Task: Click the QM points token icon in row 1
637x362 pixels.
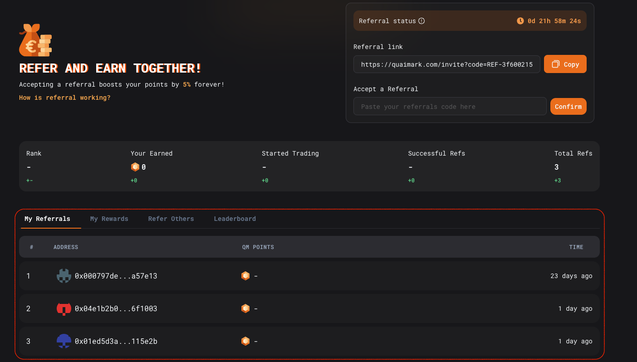Action: [245, 276]
